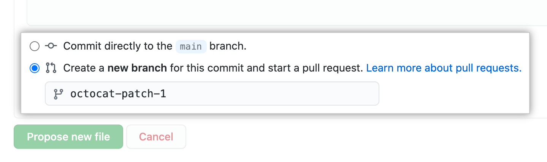
Task: Click the "for this commit and start a pull request" text
Action: pyautogui.click(x=266, y=68)
